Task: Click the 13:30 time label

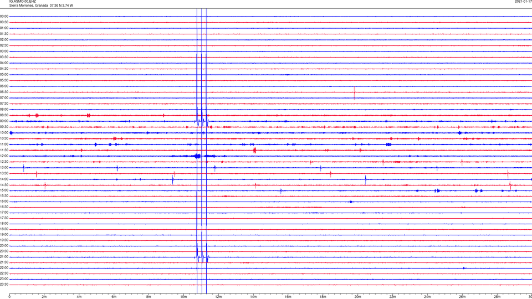Action: tap(4, 173)
